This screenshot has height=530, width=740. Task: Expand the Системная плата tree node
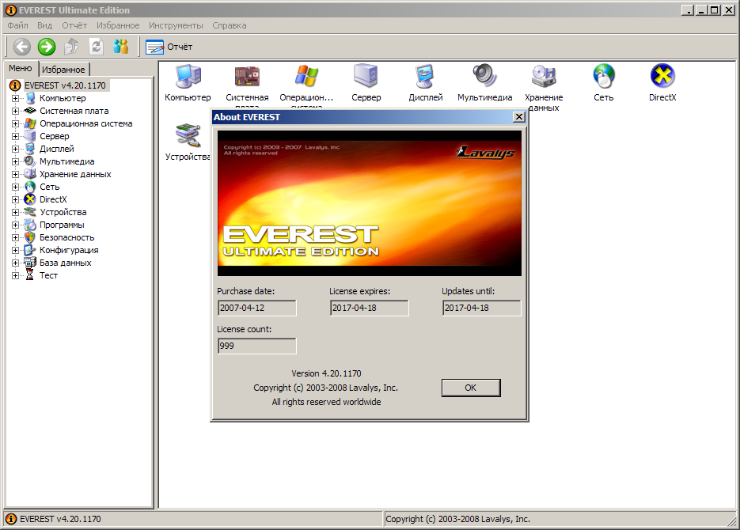(15, 111)
